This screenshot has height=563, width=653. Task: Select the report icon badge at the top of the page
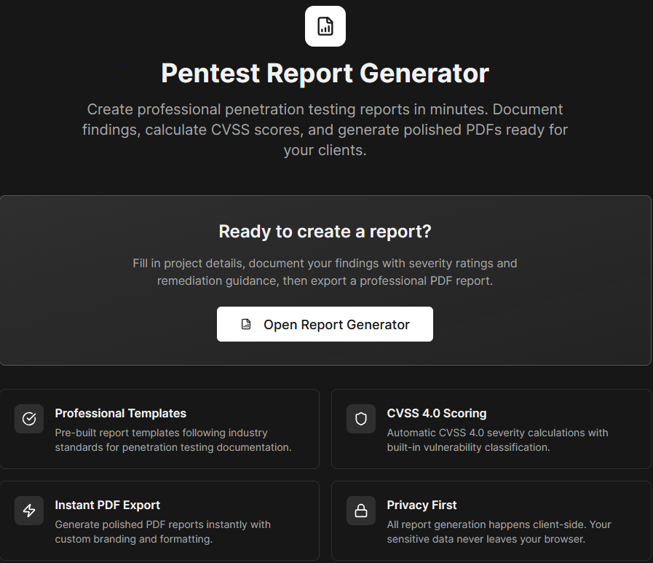pyautogui.click(x=325, y=25)
